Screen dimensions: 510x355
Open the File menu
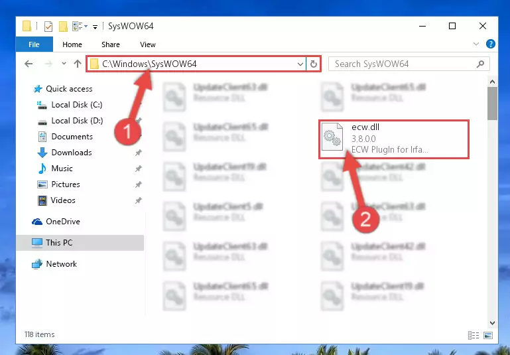click(34, 44)
